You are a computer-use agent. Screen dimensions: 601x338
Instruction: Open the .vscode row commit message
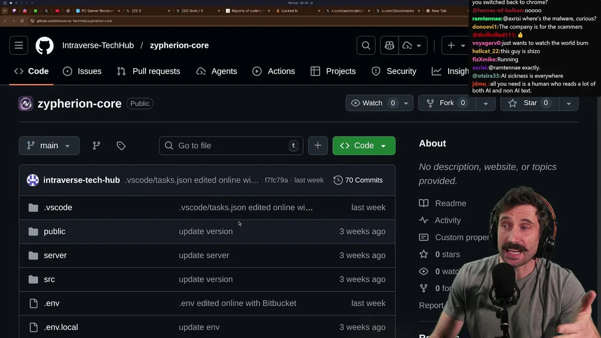pyautogui.click(x=246, y=207)
